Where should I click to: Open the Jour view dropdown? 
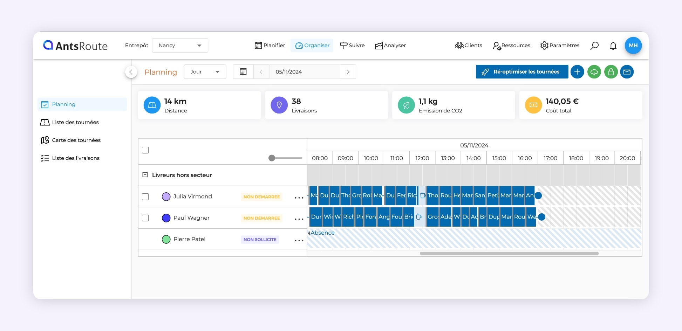pos(205,72)
